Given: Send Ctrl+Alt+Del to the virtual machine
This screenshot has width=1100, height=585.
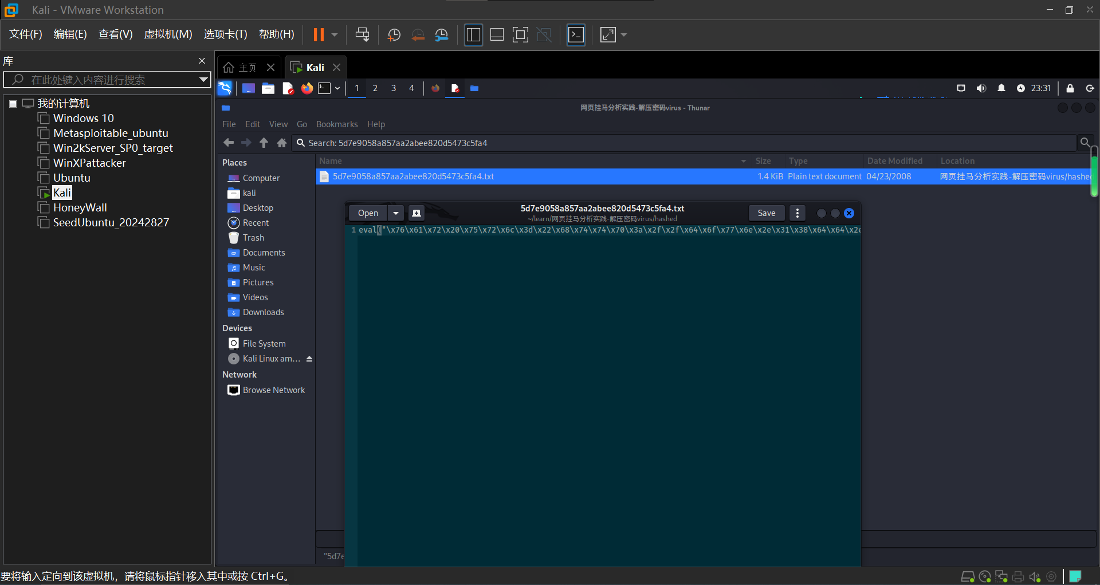Looking at the screenshot, I should [362, 35].
